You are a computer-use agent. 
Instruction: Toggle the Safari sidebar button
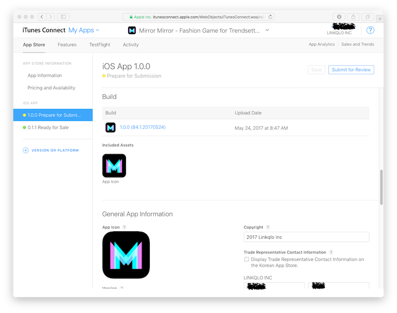(64, 17)
